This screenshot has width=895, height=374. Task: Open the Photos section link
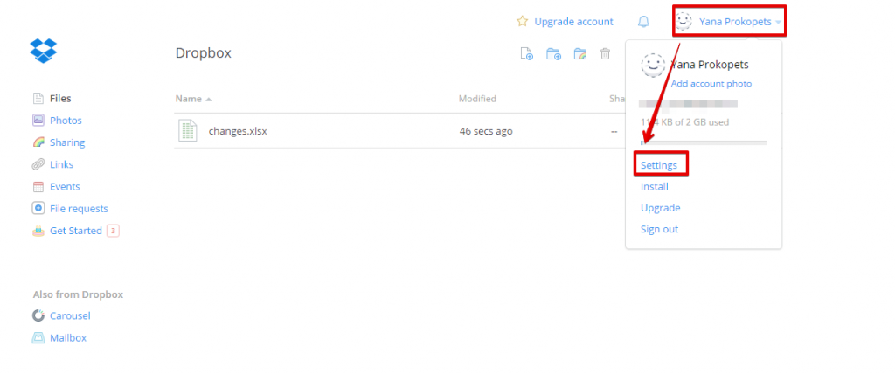66,121
